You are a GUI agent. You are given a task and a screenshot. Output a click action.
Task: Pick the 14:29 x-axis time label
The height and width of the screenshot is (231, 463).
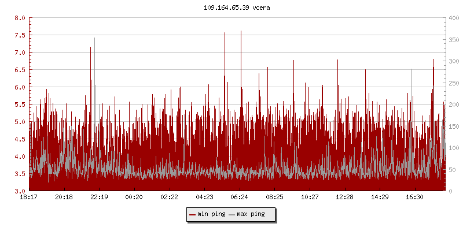click(x=380, y=198)
